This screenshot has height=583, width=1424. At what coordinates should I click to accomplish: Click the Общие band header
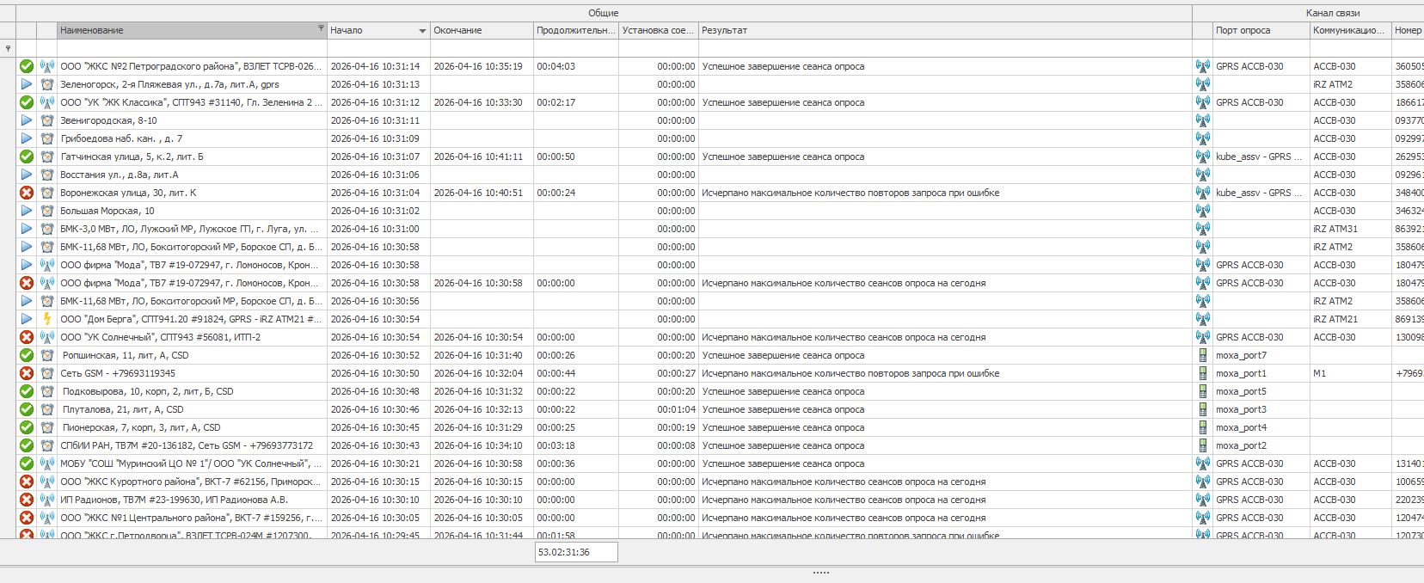tap(603, 13)
